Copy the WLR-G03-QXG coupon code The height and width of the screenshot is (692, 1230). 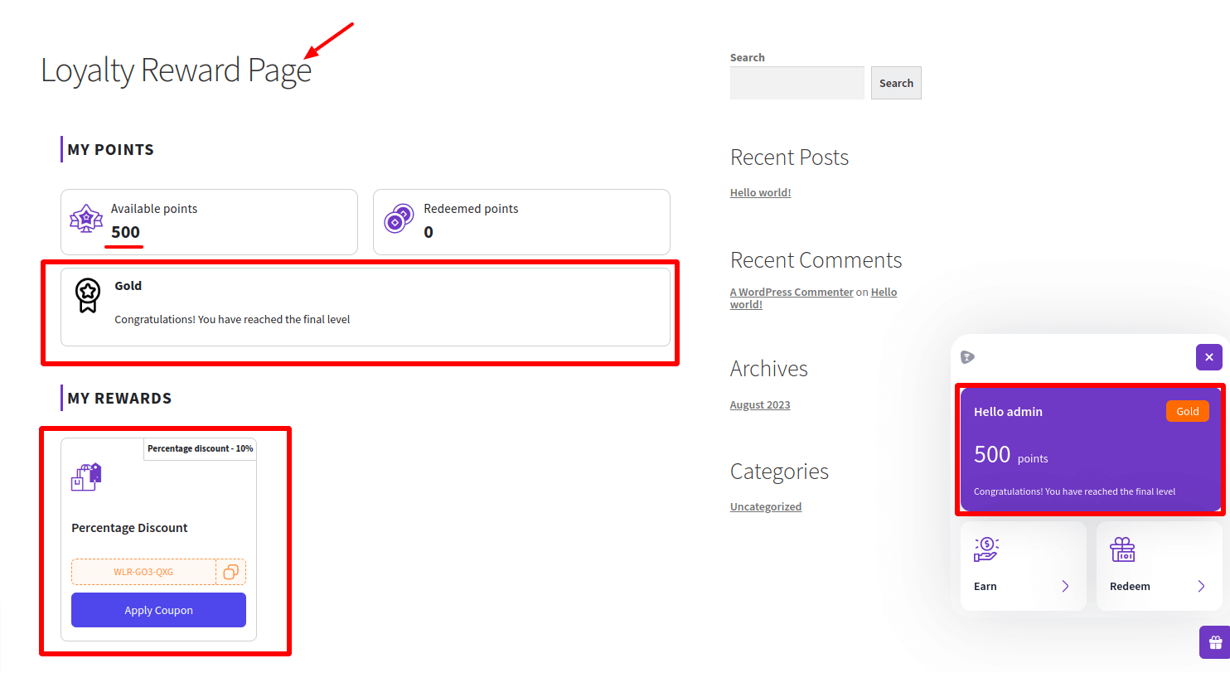(x=231, y=571)
